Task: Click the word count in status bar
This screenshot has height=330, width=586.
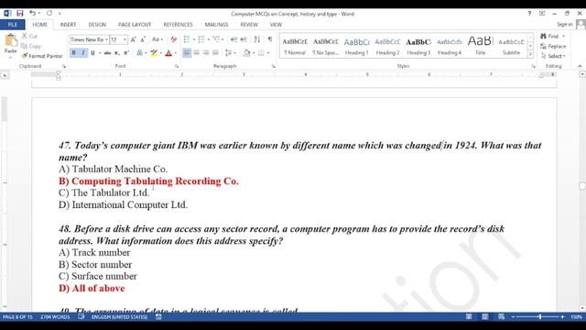Action: [55, 317]
